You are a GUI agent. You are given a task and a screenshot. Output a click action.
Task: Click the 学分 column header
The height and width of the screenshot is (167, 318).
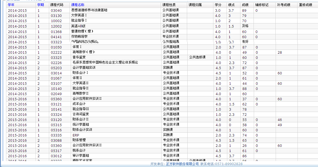coord(218,5)
